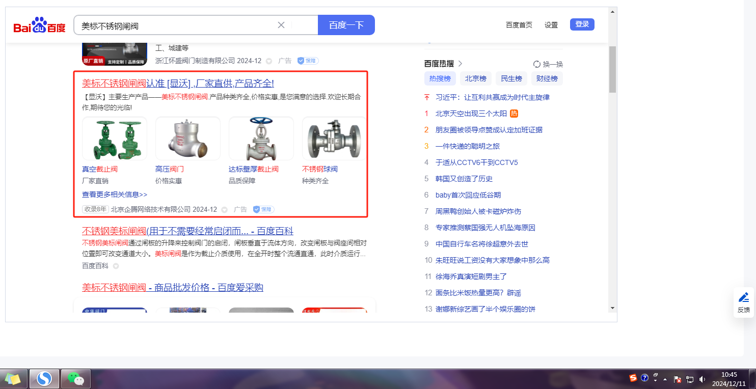Open hot search 北京天空出现三个太阳
The height and width of the screenshot is (389, 756).
[471, 114]
